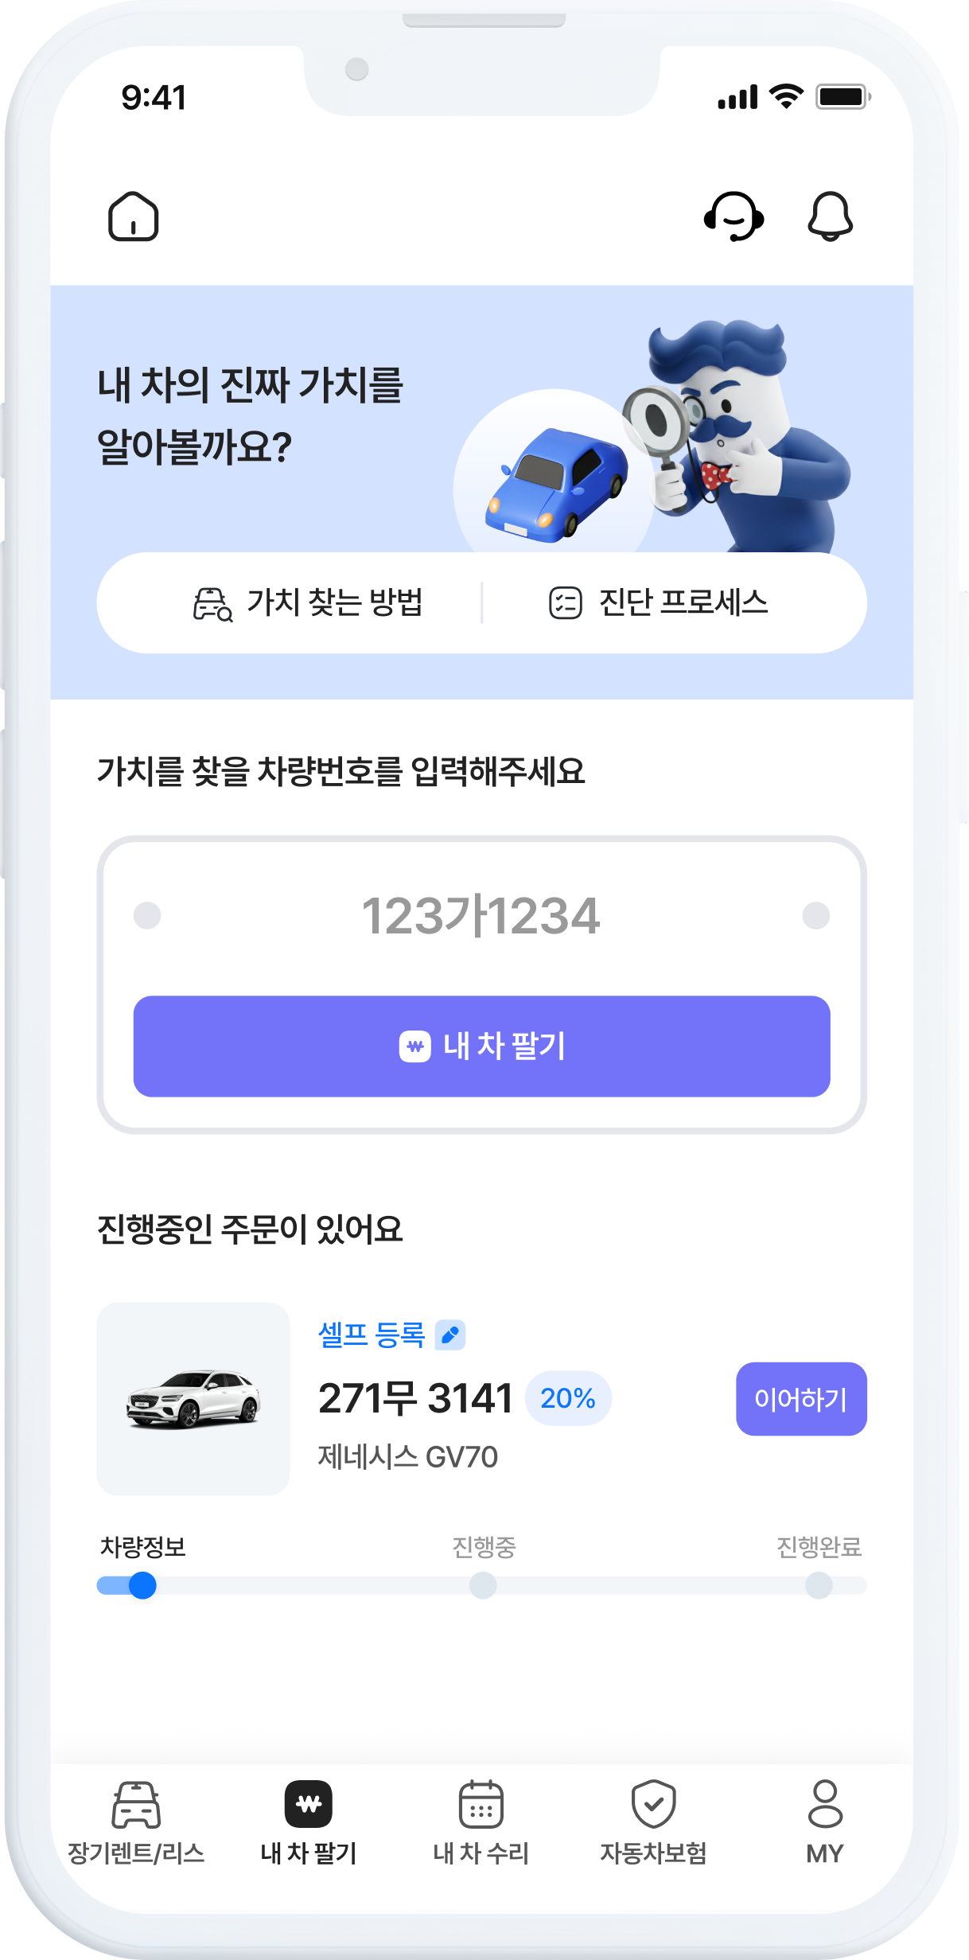Tap the blue car mascot illustration
This screenshot has width=969, height=1960.
coord(558,485)
